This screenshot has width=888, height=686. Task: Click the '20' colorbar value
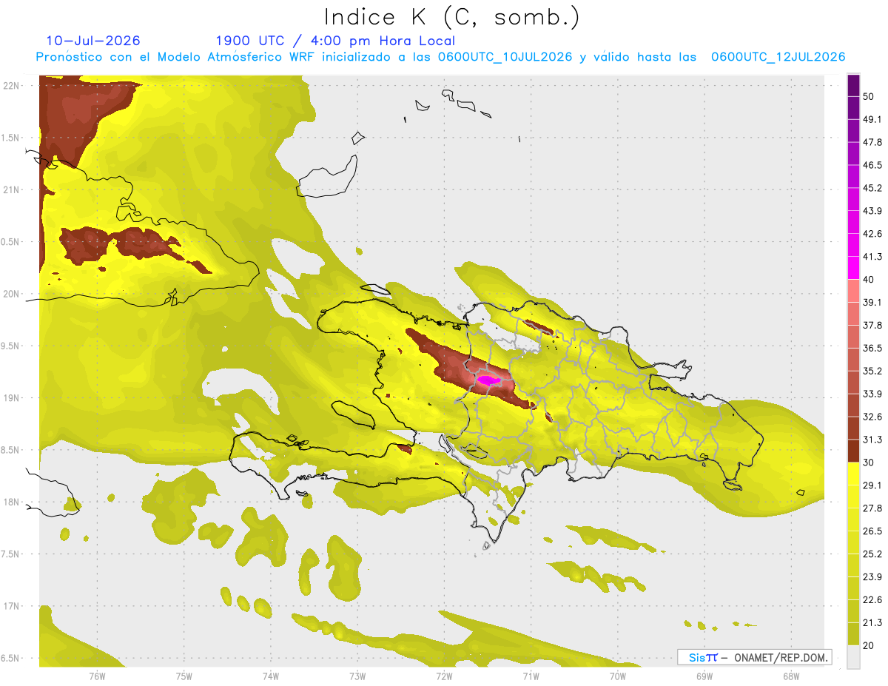[x=869, y=645]
